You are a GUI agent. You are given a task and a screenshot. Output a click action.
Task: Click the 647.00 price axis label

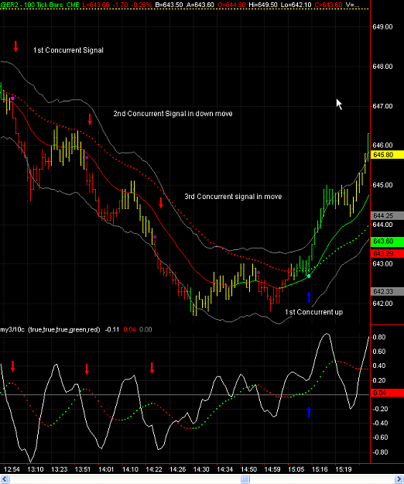[x=382, y=106]
